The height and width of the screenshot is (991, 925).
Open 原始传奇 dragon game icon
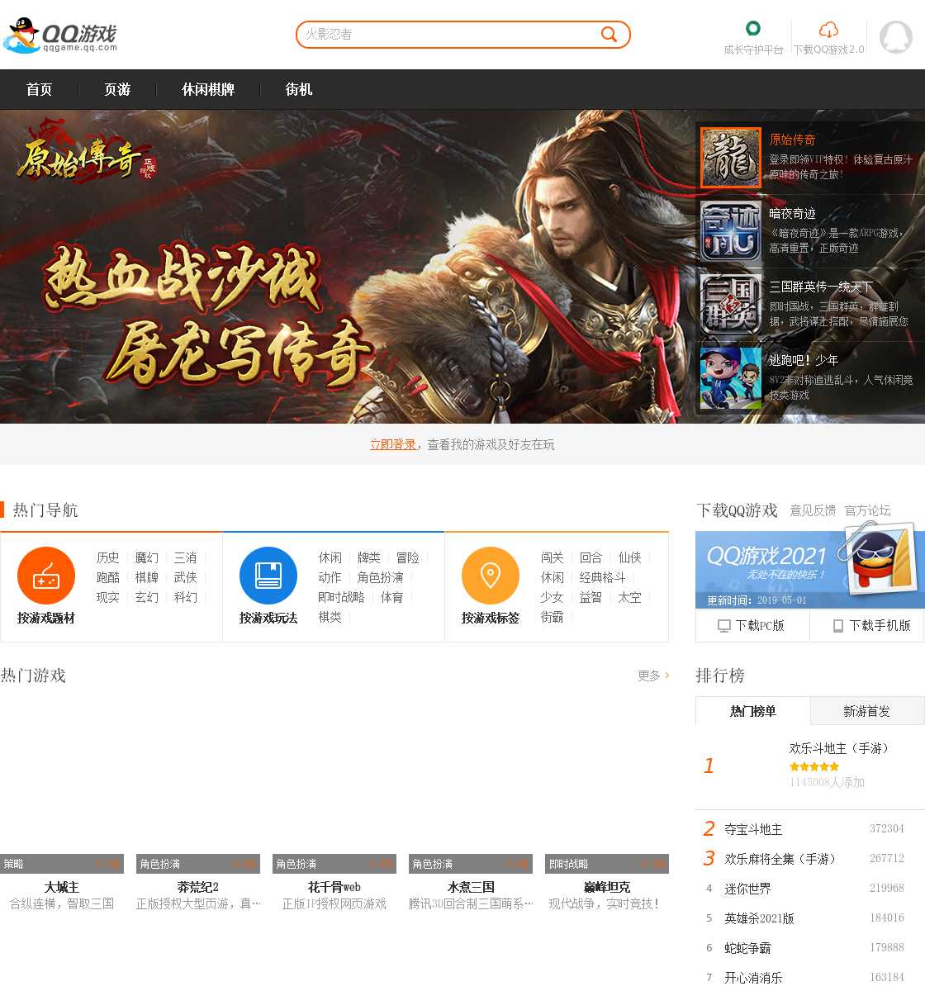[731, 158]
